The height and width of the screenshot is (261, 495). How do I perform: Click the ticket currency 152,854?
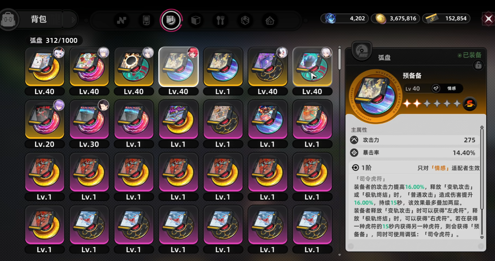point(456,19)
